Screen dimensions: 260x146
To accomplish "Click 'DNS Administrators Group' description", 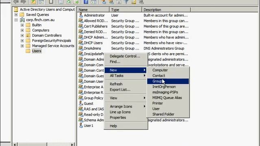I will (x=164, y=48).
